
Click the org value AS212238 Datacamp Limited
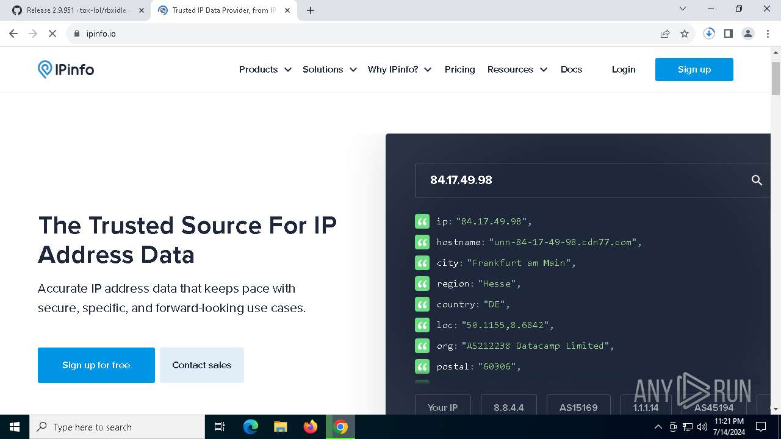[535, 346]
